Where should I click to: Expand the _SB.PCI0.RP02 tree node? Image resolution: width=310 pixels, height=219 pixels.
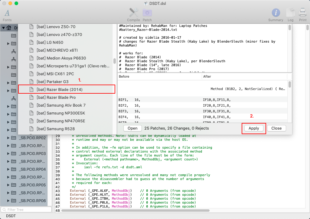(x=8, y=138)
